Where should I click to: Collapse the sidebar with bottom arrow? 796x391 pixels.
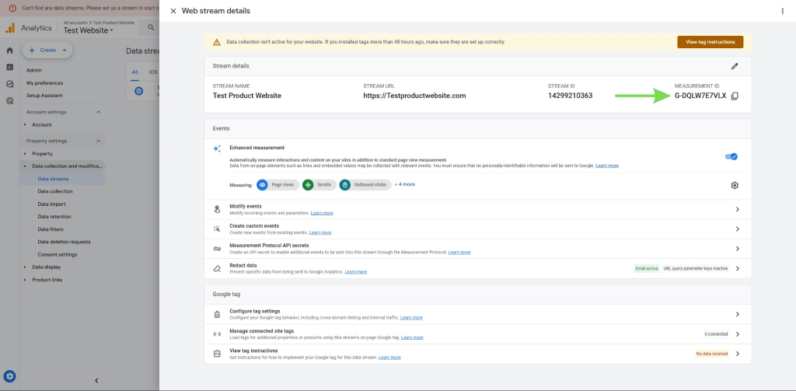[96, 380]
